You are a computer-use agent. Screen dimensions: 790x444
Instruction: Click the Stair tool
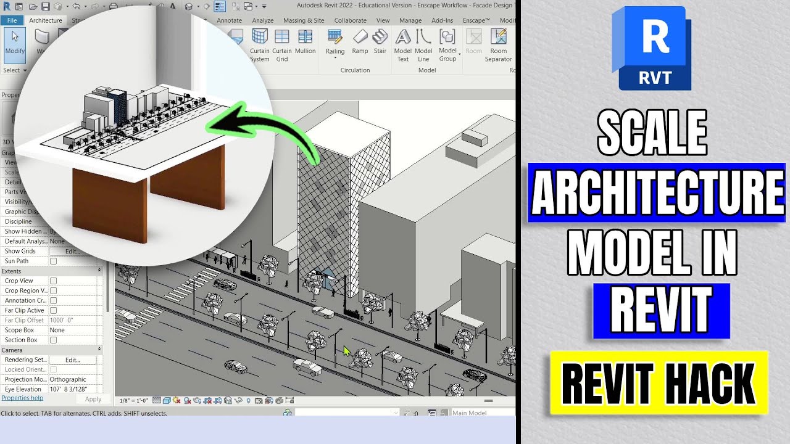coord(380,41)
